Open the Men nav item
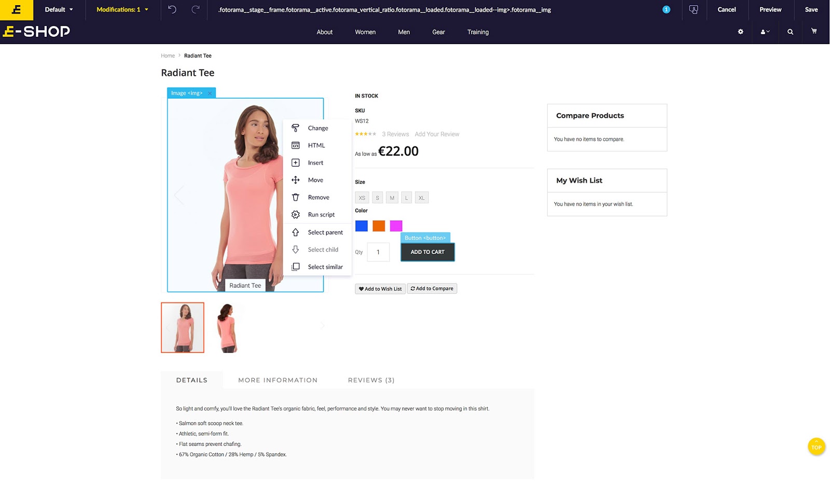 pyautogui.click(x=404, y=32)
